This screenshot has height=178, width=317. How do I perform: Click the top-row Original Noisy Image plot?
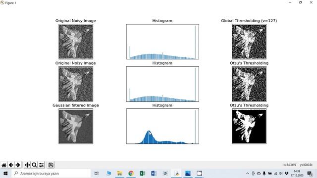click(76, 42)
